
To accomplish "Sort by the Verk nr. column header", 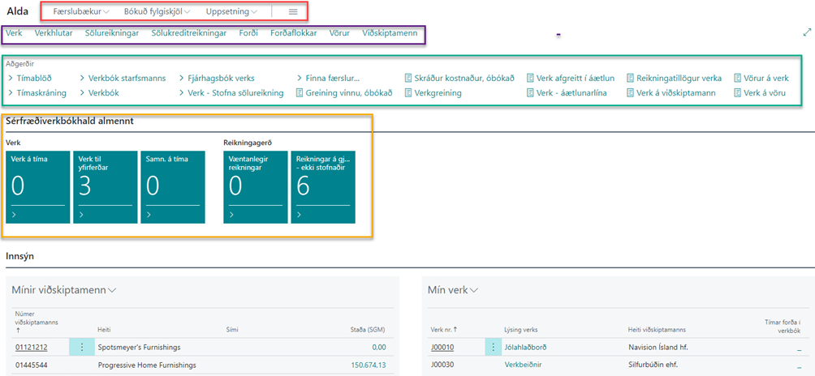I will [x=442, y=329].
